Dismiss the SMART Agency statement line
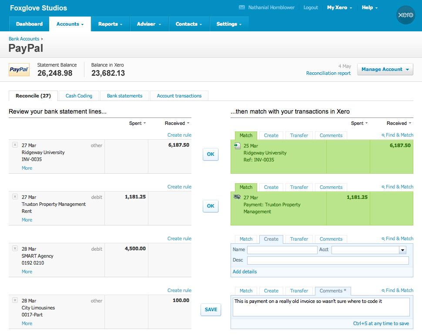Viewport: 422px width, 336px height. (x=15, y=248)
